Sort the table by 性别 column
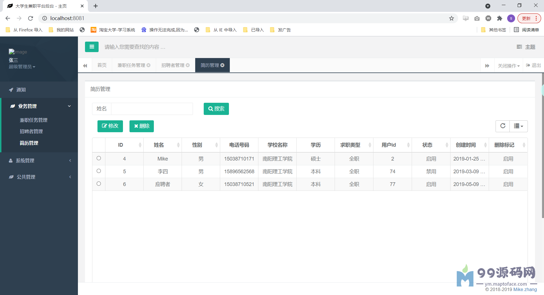 click(201, 145)
